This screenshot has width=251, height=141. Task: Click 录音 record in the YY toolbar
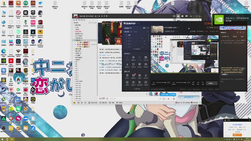[112, 103]
